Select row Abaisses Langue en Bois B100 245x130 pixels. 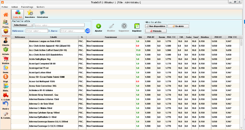point(125,41)
